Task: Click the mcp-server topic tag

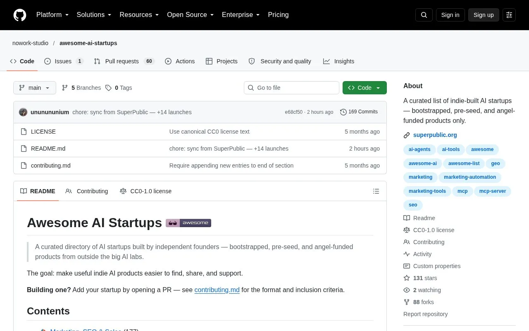Action: point(493,191)
